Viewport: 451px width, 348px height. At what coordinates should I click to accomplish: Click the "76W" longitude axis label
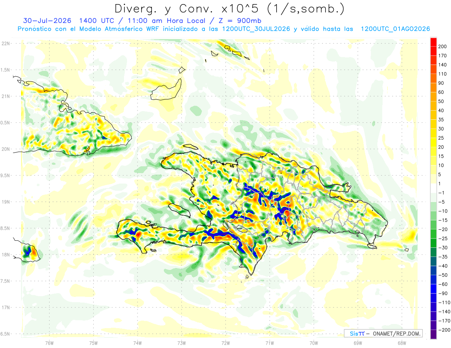tap(49, 343)
